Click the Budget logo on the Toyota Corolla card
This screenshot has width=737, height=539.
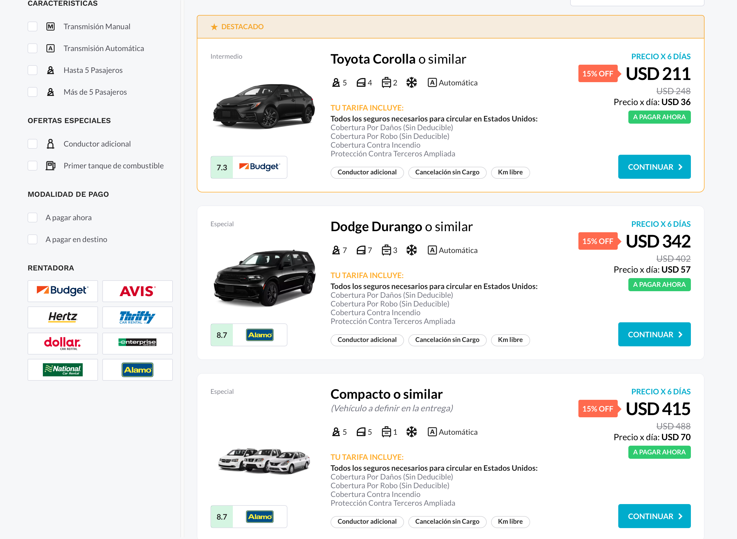tap(260, 167)
